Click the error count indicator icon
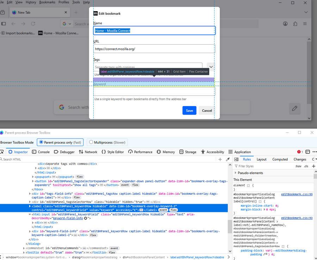This screenshot has width=317, height=260. pyautogui.click(x=300, y=152)
